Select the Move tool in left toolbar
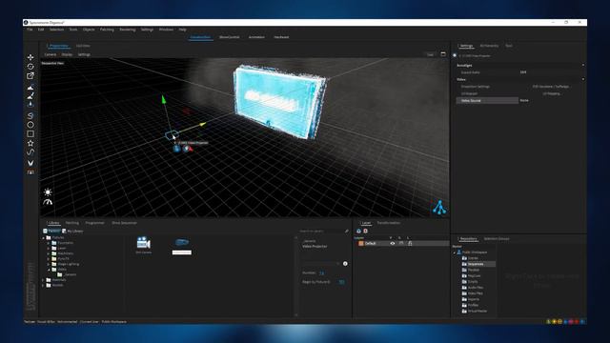Viewport: 610px width, 343px height. point(30,57)
